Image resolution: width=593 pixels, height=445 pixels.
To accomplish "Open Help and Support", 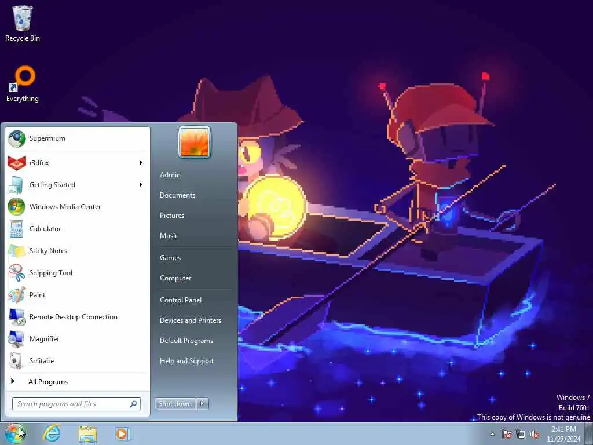I will click(187, 361).
